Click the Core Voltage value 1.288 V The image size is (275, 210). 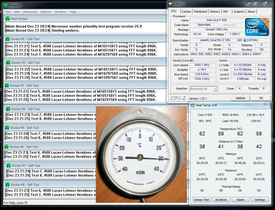pos(235,34)
